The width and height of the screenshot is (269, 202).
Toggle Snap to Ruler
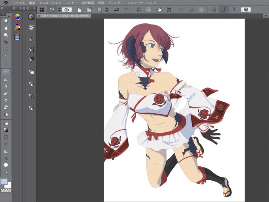click(213, 10)
